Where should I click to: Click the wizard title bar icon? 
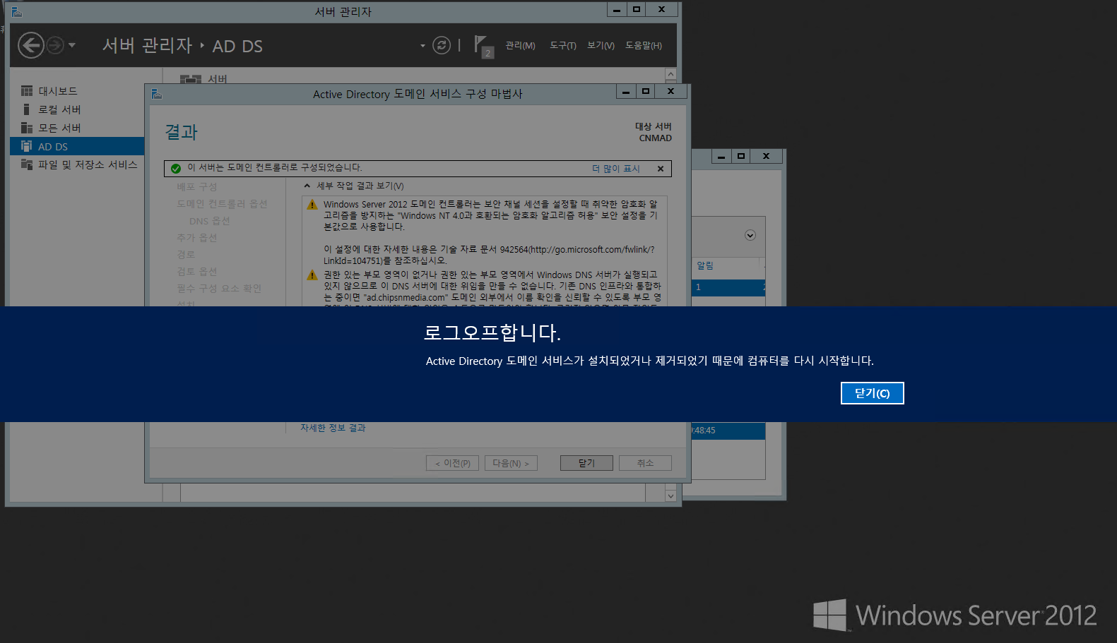(x=157, y=94)
